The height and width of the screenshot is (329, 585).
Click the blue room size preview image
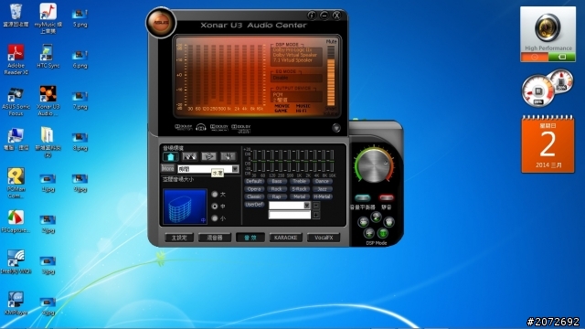pos(185,207)
